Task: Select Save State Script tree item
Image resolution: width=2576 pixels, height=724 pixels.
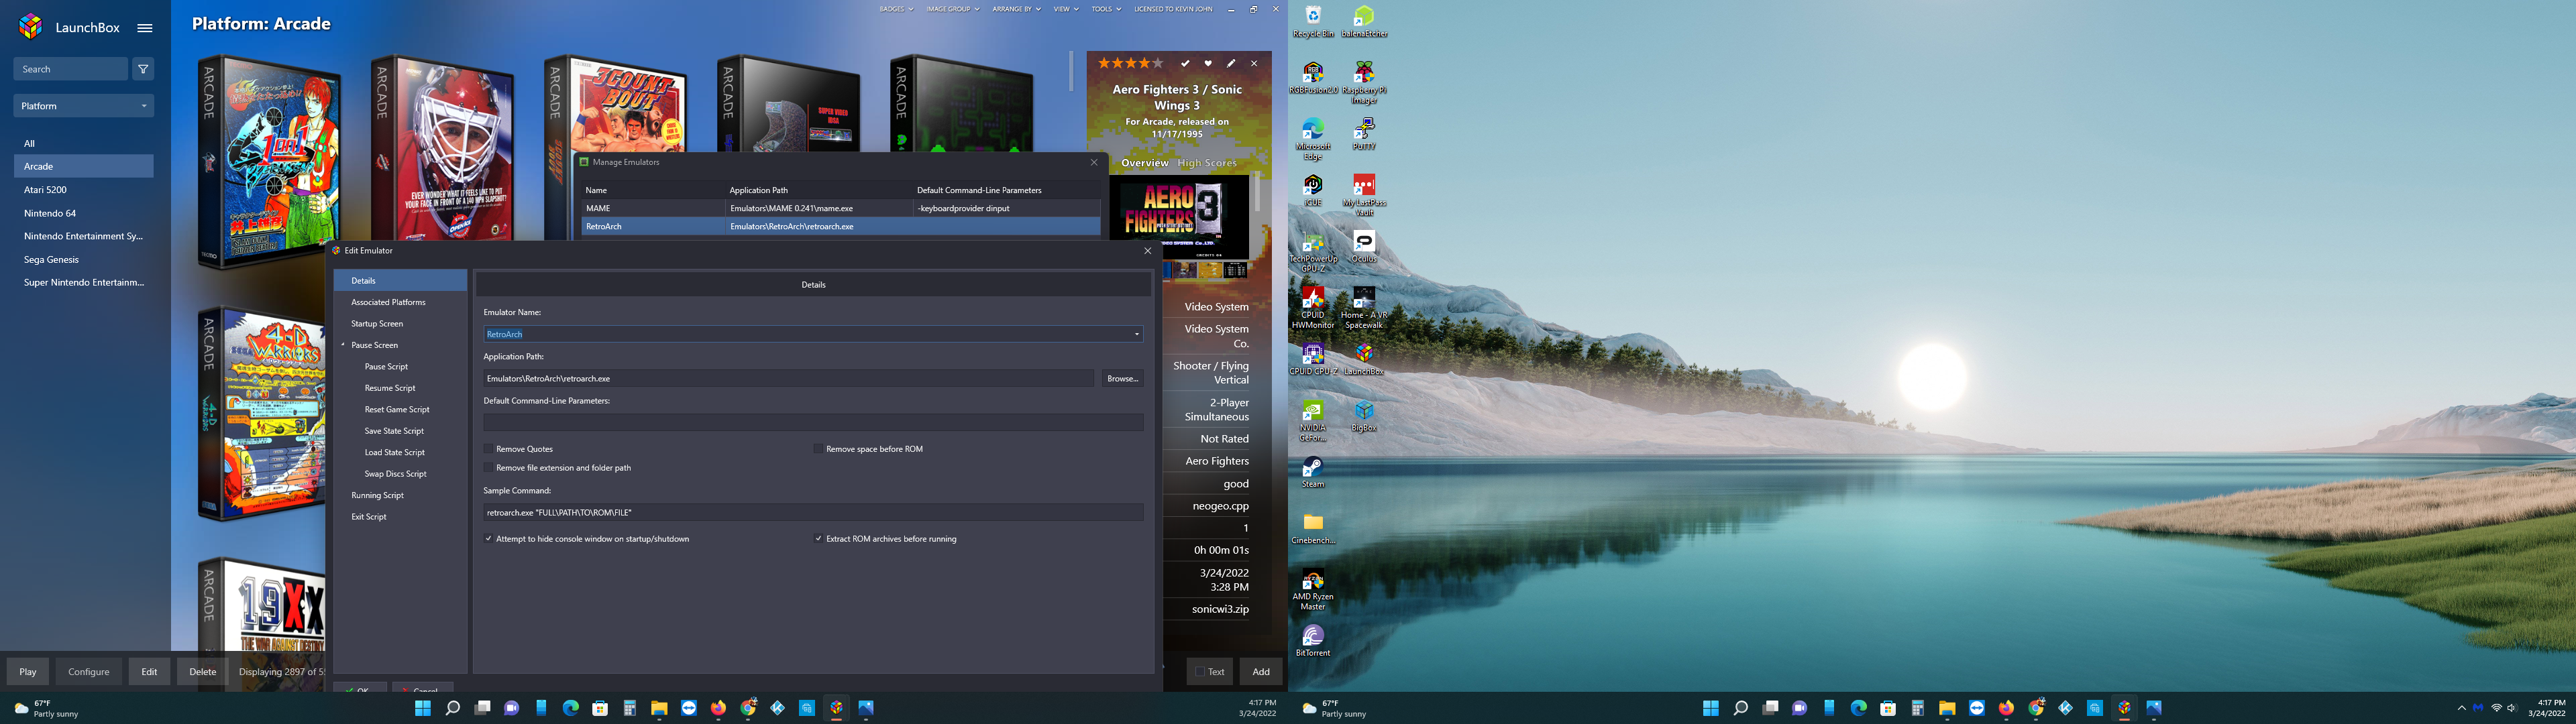Action: (x=394, y=431)
